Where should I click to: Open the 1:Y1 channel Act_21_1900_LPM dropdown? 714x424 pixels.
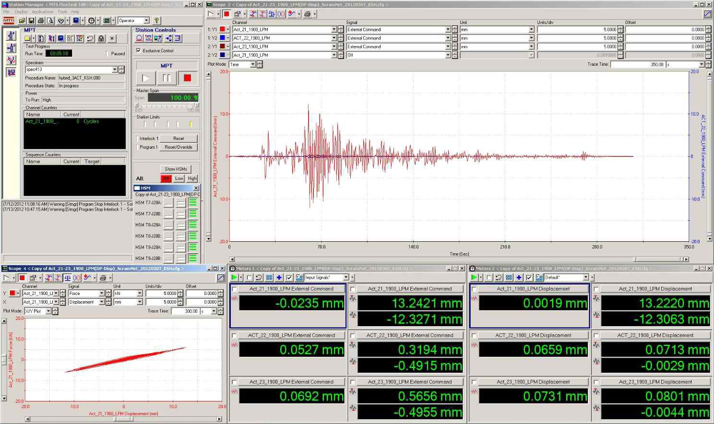coord(334,30)
